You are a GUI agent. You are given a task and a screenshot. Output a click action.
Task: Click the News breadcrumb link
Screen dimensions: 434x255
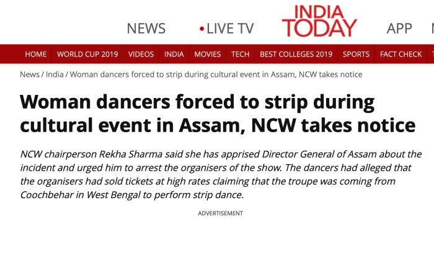30,74
